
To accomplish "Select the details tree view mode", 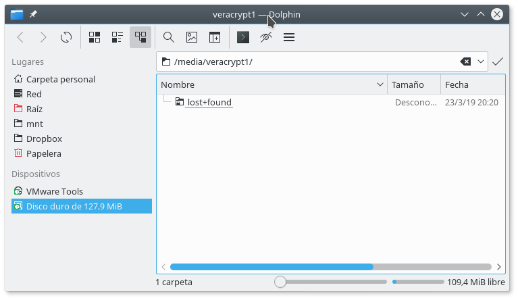I will click(x=140, y=38).
